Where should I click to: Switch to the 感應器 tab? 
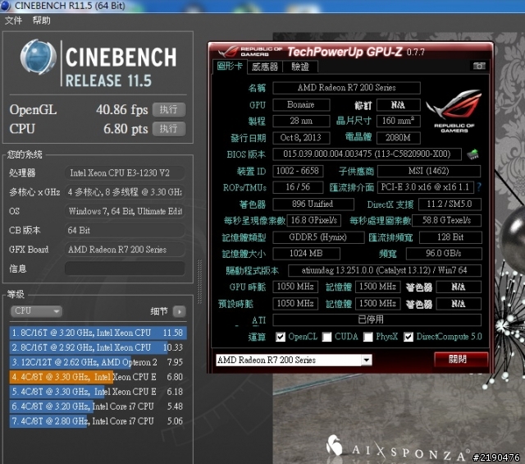(x=265, y=67)
